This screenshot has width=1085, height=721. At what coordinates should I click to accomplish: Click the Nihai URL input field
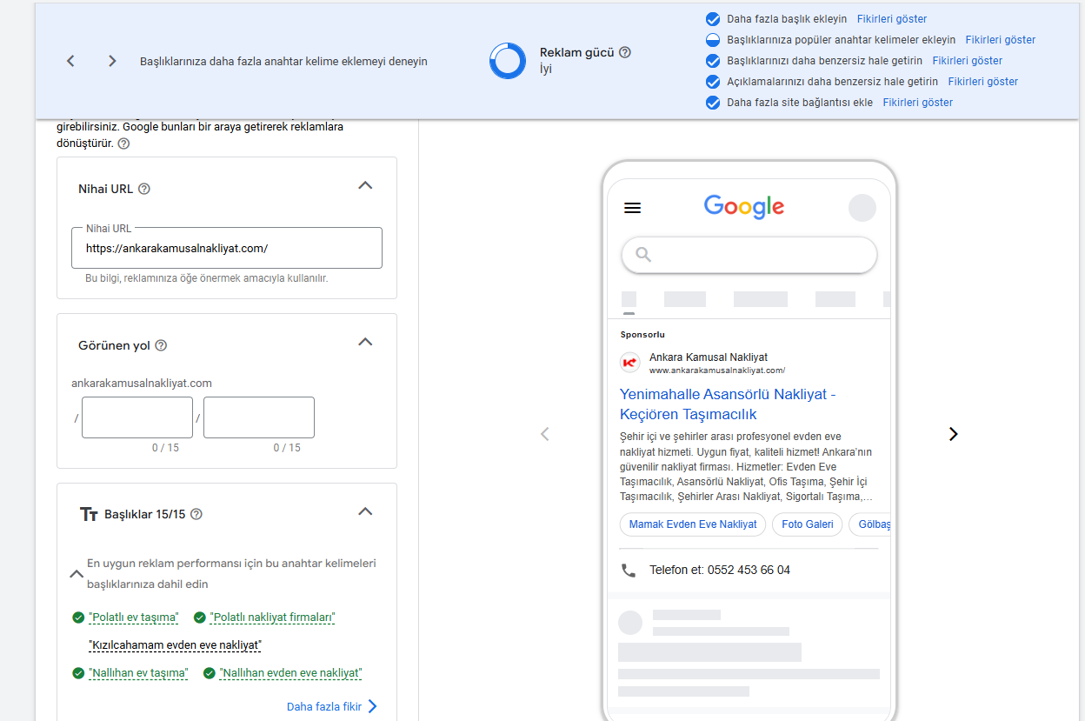pyautogui.click(x=227, y=248)
